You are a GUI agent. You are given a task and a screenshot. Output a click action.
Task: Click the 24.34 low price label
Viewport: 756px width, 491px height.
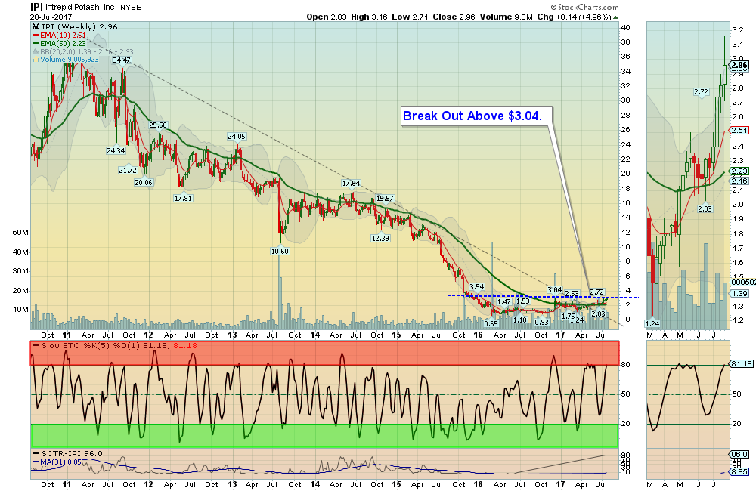tap(116, 151)
